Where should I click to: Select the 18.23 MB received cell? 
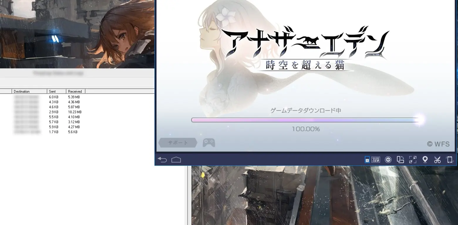coord(75,112)
